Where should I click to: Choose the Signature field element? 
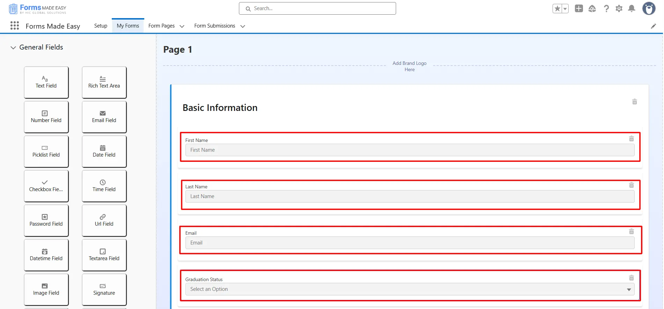pyautogui.click(x=104, y=289)
